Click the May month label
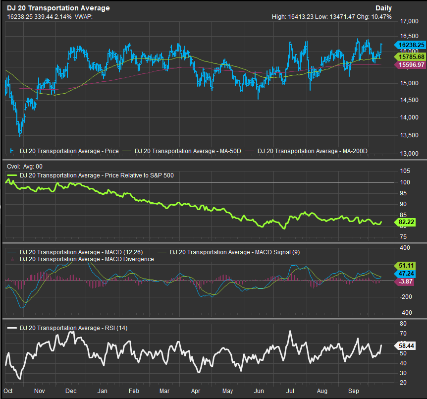Image resolution: width=427 pixels, height=399 pixels. click(228, 391)
